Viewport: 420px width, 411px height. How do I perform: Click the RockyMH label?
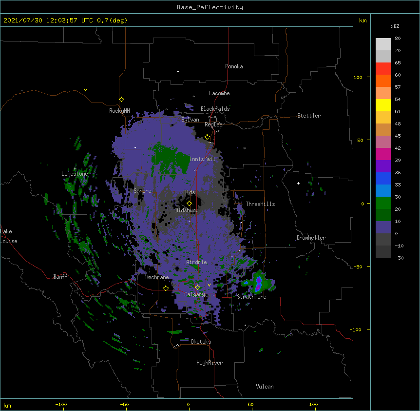(x=119, y=110)
